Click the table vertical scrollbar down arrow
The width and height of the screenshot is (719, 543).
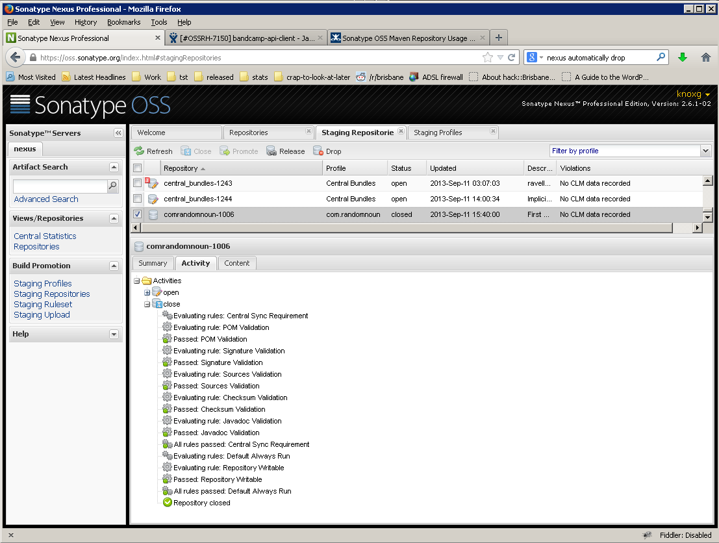(x=707, y=217)
